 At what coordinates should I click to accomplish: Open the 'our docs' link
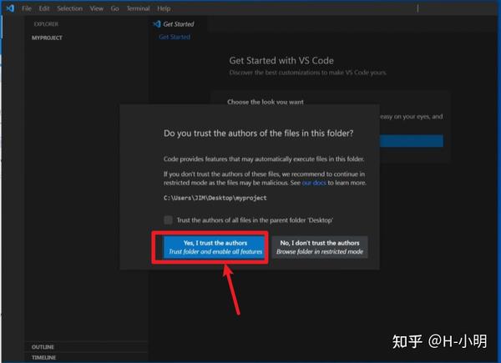[x=314, y=183]
